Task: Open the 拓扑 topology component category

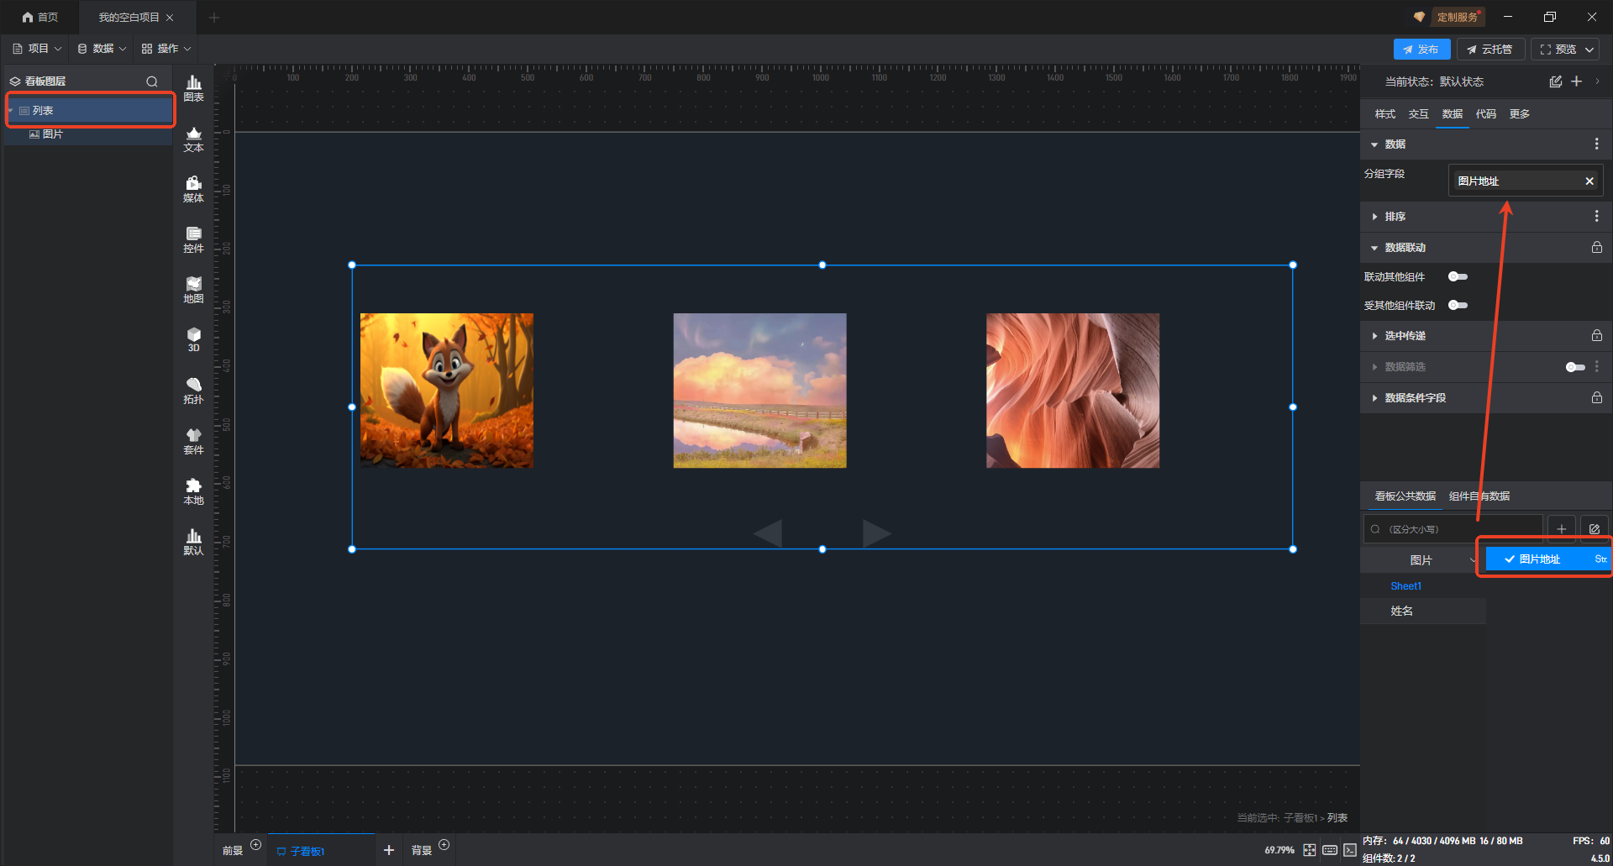Action: pos(193,391)
